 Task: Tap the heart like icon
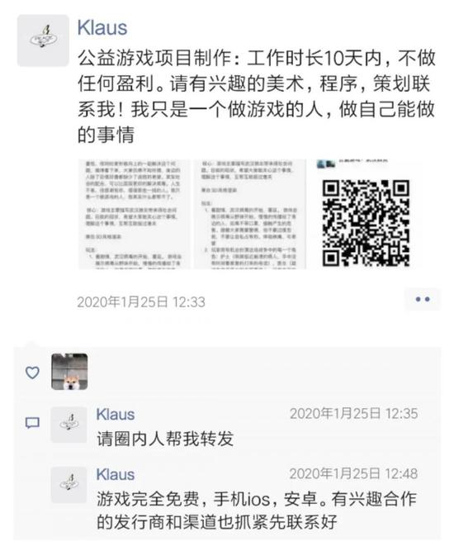click(33, 373)
